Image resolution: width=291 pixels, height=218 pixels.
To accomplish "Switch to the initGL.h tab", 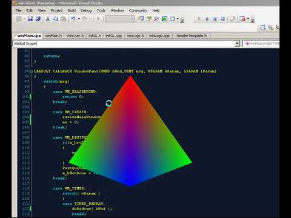I will [95, 36].
